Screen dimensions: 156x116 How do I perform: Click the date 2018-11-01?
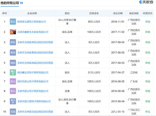[x=118, y=22]
